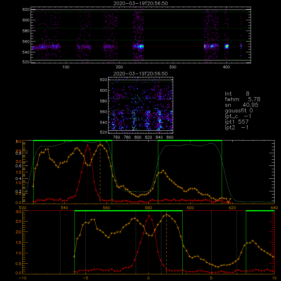The height and width of the screenshot is (281, 281).
Task: Click orange x-axis label 540 of the profile plot
Action: (65, 208)
